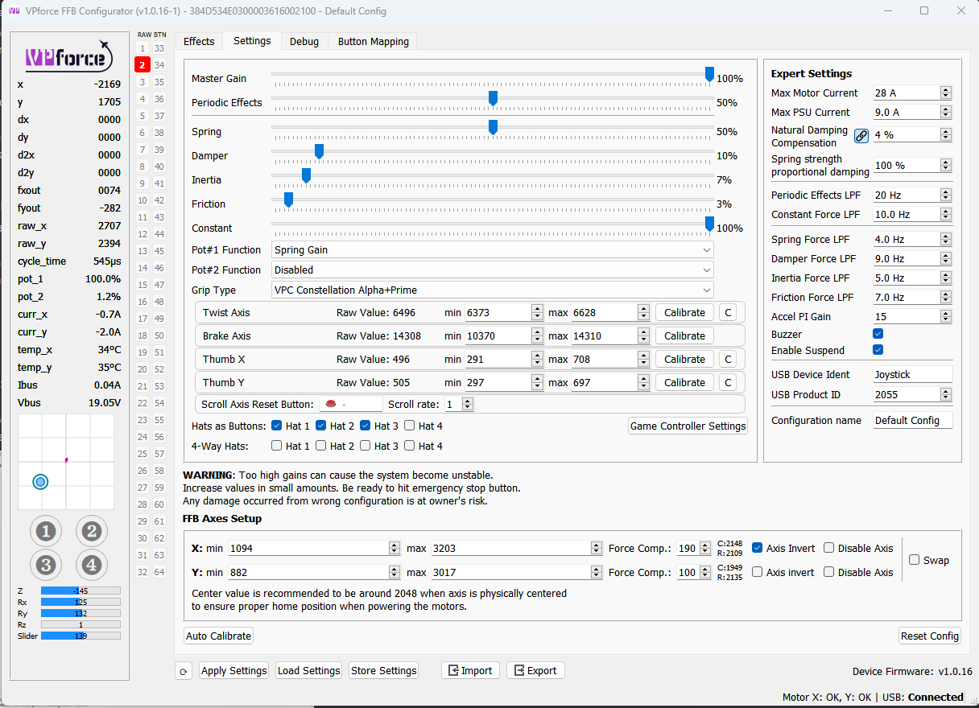Open the Pot#2 Function dropdown
Viewport: 979px width, 708px height.
pos(493,270)
